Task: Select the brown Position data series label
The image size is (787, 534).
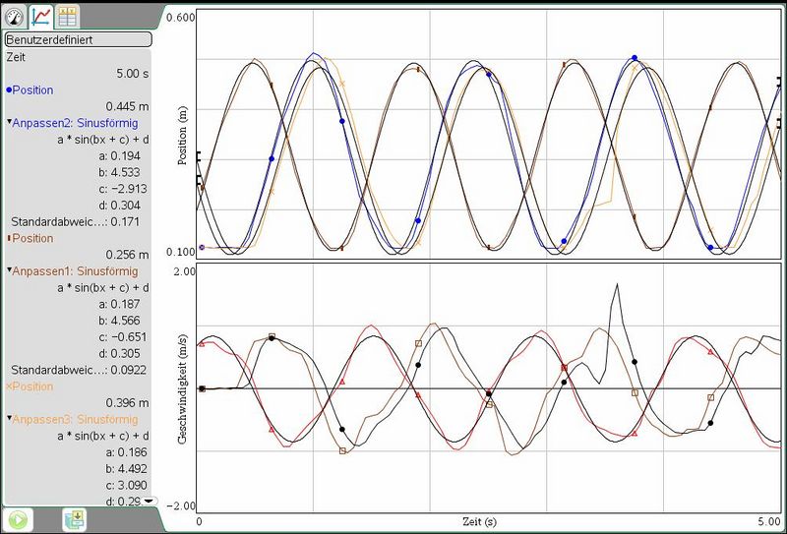Action: (x=31, y=238)
